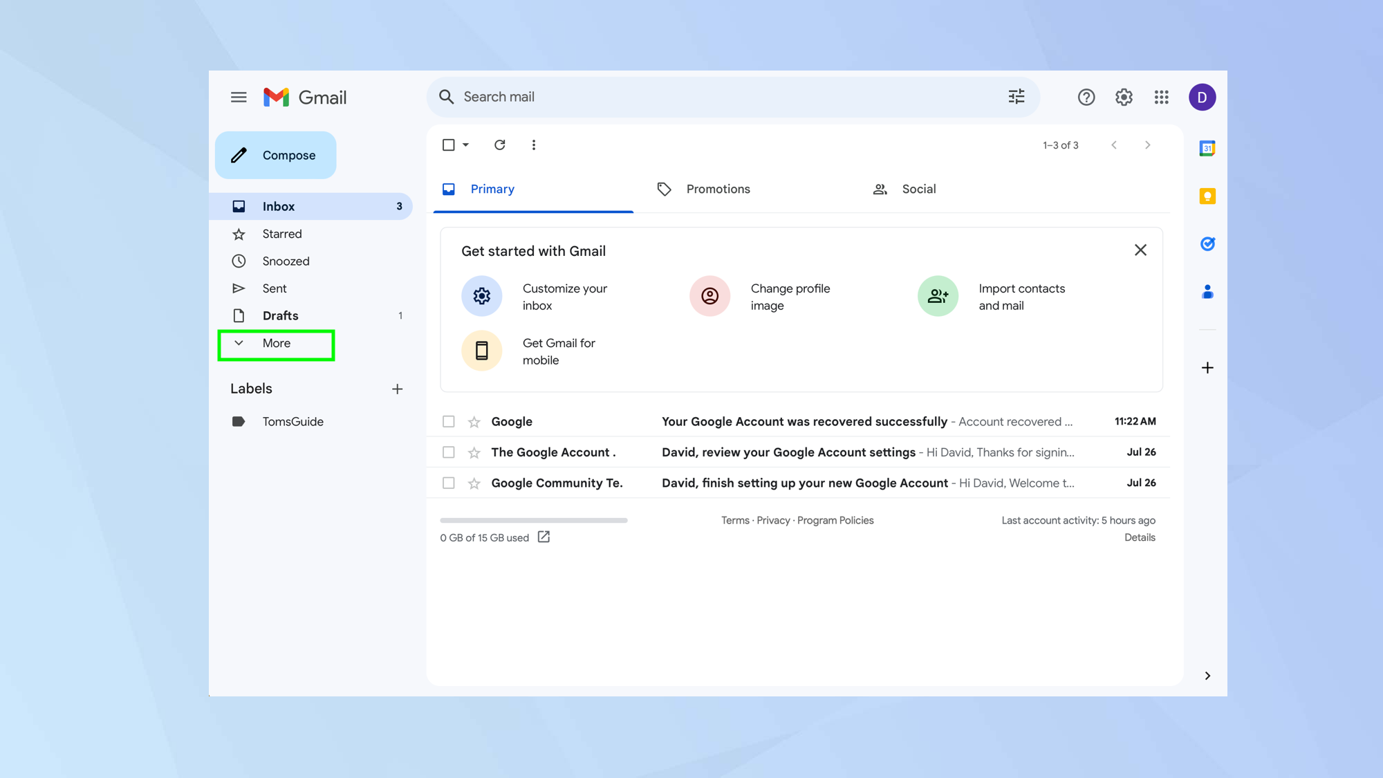Open the recovered account email subject
1383x778 pixels.
(804, 422)
